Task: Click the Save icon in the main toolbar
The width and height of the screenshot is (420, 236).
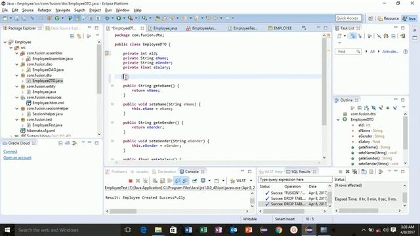Action: tap(16, 18)
